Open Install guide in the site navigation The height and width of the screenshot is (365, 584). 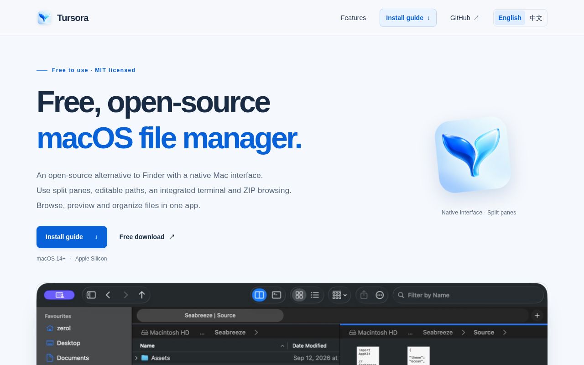tap(408, 18)
